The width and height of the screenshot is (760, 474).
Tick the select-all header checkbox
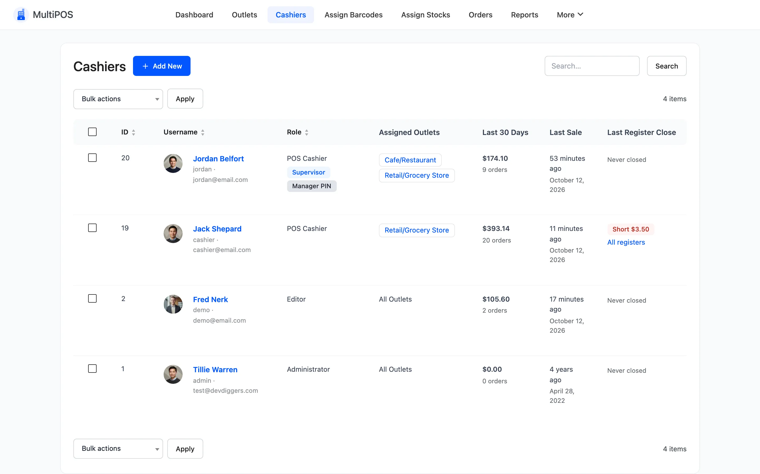click(92, 132)
